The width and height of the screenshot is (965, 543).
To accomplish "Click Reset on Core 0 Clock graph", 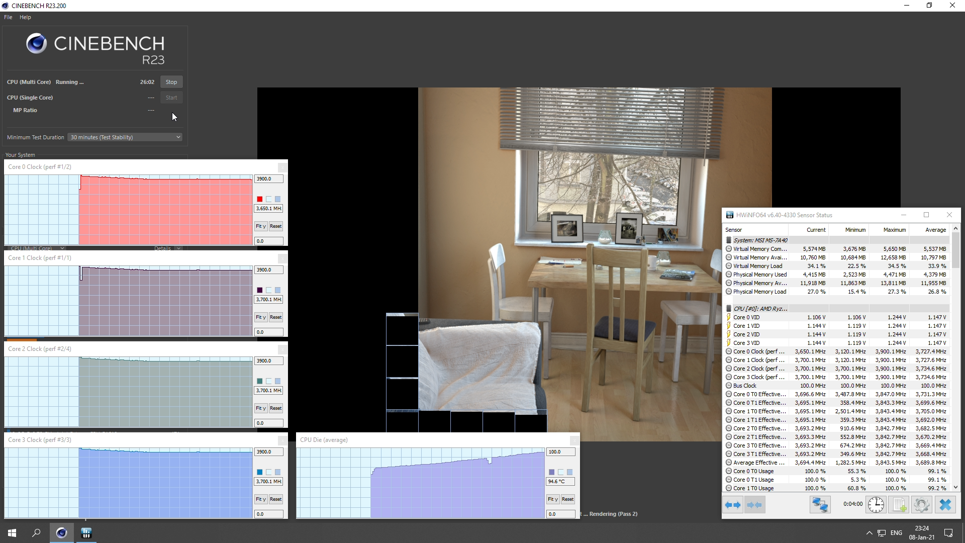I will click(x=275, y=226).
